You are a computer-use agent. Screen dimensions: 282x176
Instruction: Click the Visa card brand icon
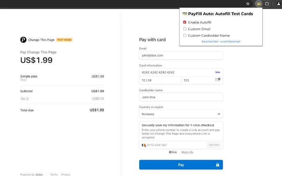point(217,73)
